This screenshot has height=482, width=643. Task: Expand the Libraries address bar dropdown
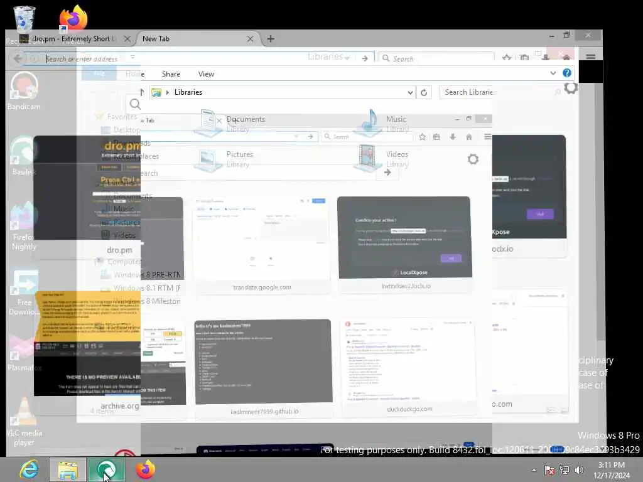tap(410, 93)
